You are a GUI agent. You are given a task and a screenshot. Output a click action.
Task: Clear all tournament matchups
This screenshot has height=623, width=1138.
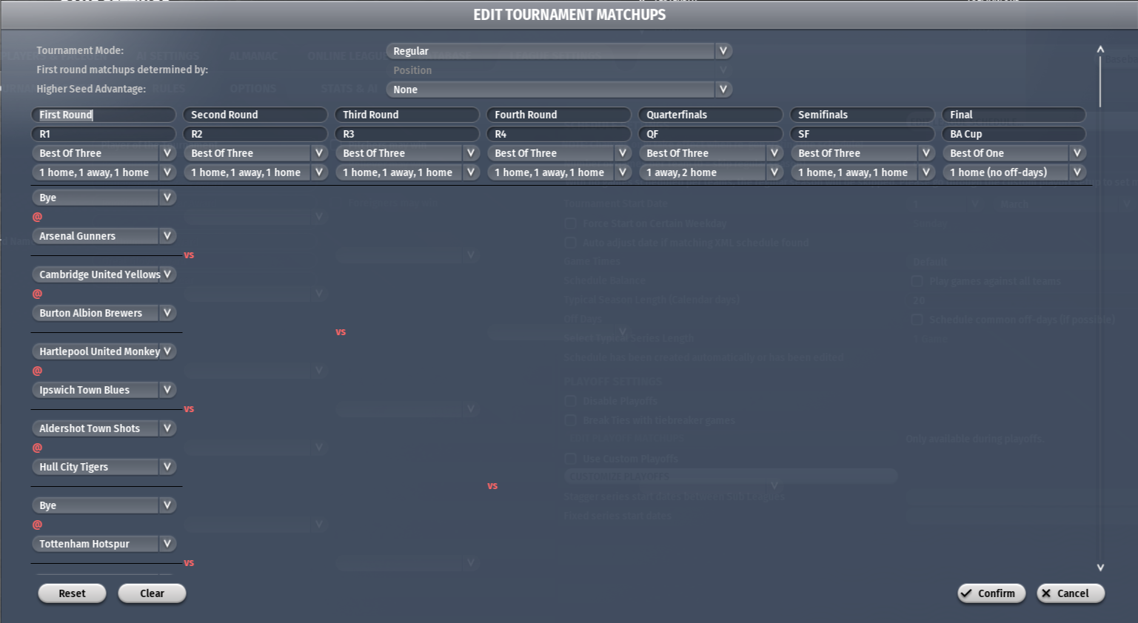[x=152, y=593]
